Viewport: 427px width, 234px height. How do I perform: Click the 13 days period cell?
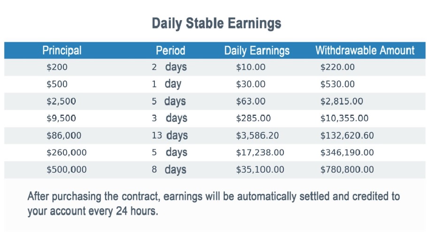169,136
